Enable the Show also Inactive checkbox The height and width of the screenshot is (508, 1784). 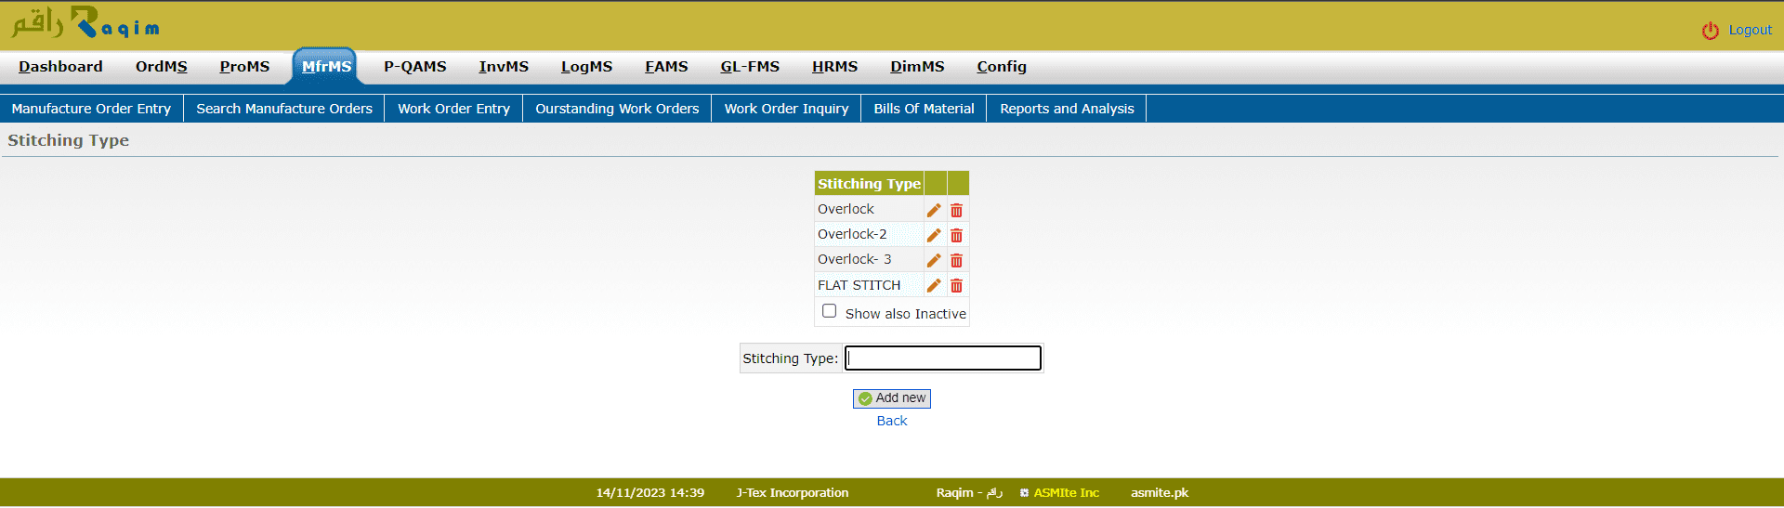pos(829,311)
